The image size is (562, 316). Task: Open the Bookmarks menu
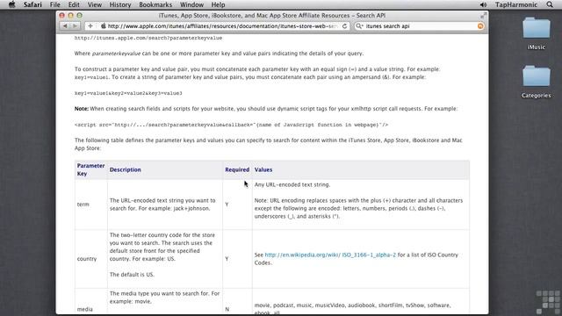click(x=155, y=4)
